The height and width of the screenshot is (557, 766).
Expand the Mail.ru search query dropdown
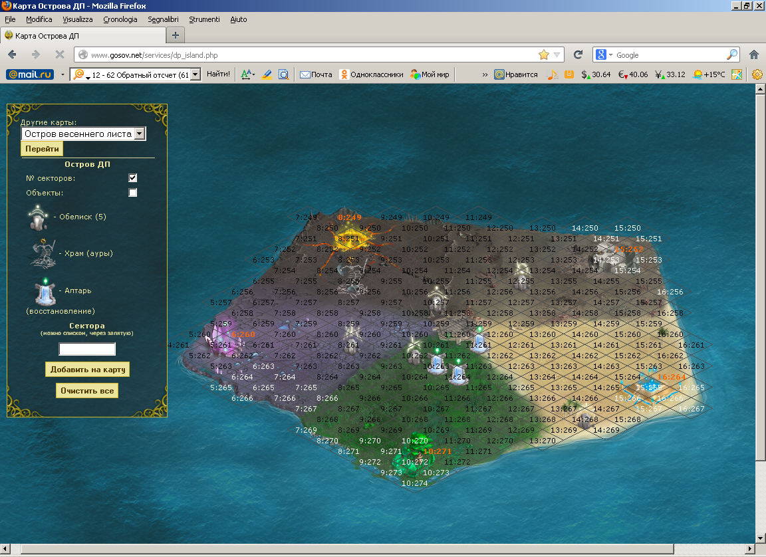pos(195,74)
